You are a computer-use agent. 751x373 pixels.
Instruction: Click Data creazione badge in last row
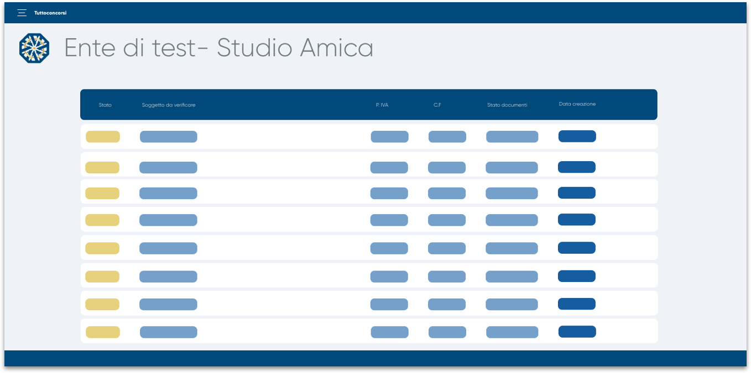tap(577, 332)
